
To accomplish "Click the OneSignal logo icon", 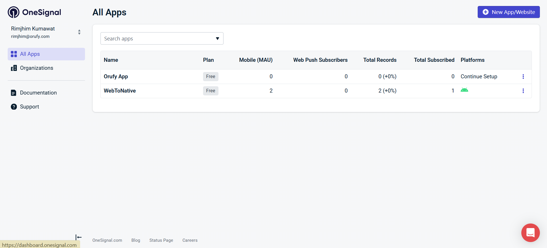I will (13, 12).
